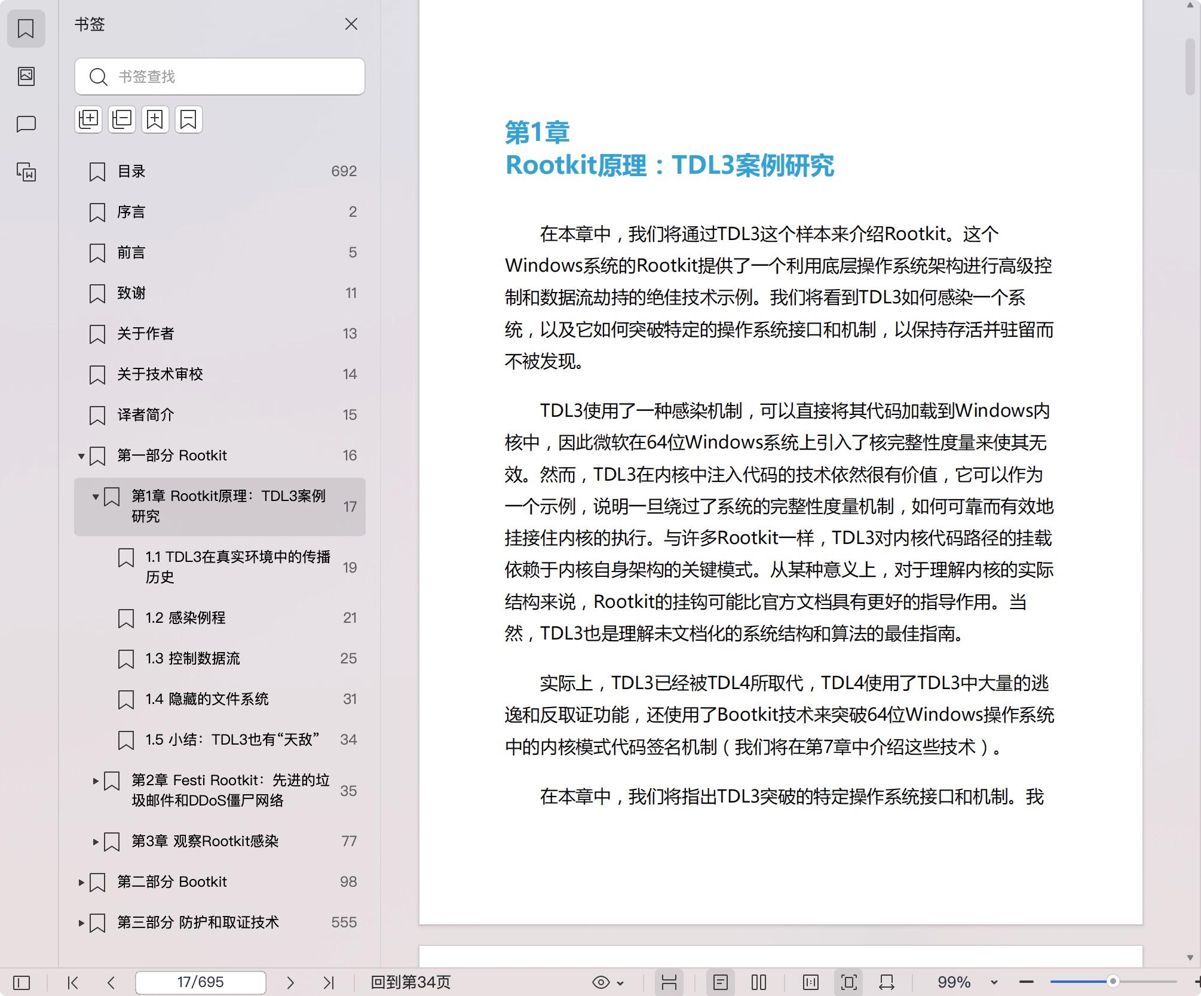Click 回到第34页 to return
Image resolution: width=1201 pixels, height=996 pixels.
(x=410, y=982)
